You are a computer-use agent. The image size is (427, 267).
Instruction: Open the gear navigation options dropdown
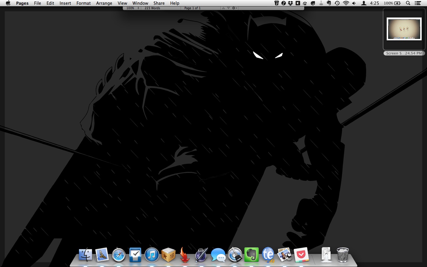click(x=234, y=8)
